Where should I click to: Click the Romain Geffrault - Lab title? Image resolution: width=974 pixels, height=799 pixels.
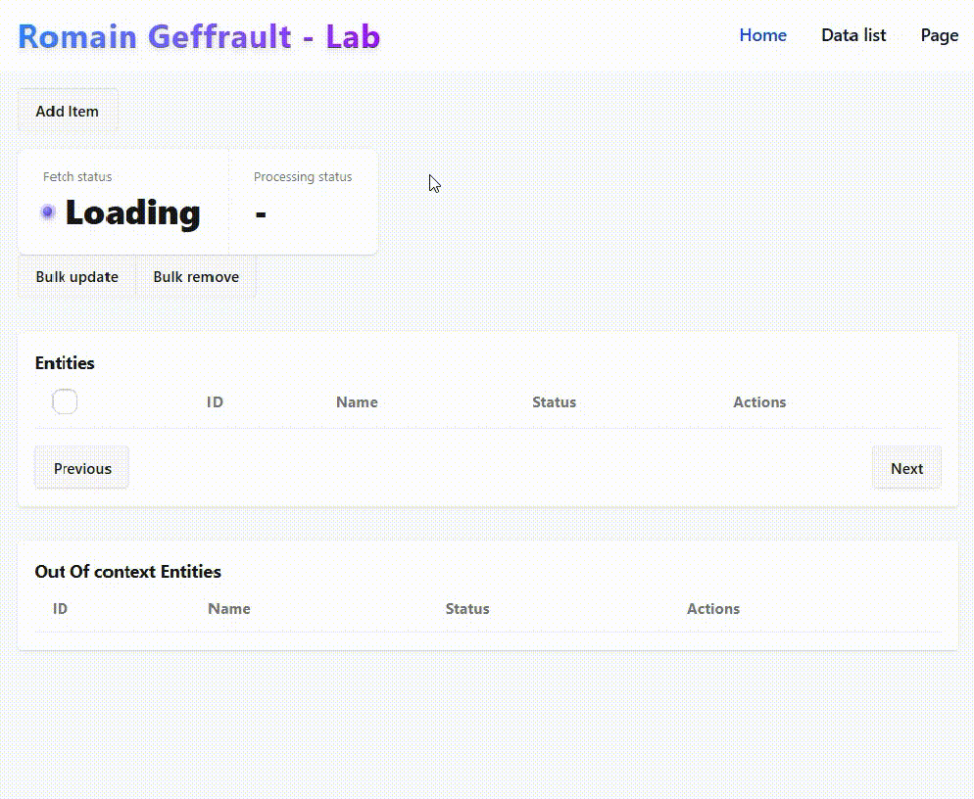point(199,36)
